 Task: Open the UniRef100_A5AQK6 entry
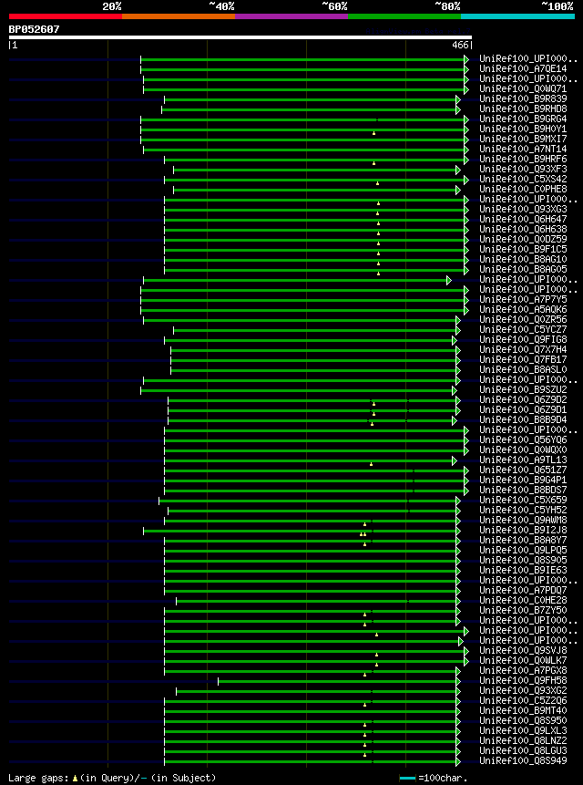pos(523,309)
